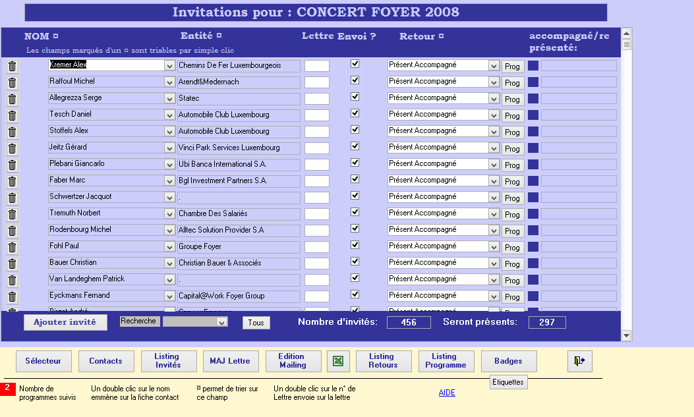This screenshot has height=417, width=694.
Task: Sort by NOM column header
Action: click(41, 36)
